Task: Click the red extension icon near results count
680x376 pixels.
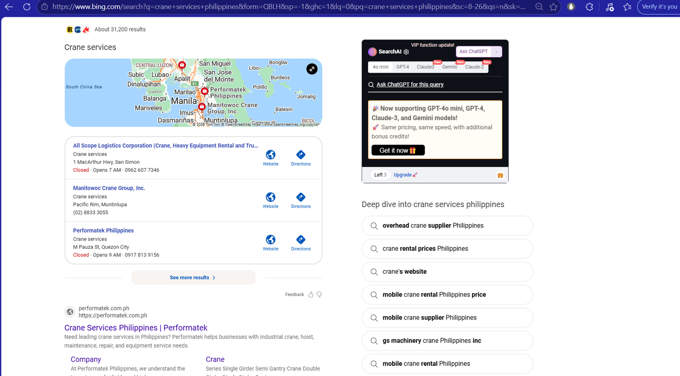Action: [86, 29]
